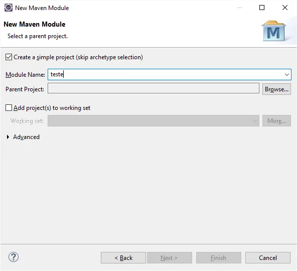Click the Maven M banner icon
The height and width of the screenshot is (271, 297).
[273, 31]
